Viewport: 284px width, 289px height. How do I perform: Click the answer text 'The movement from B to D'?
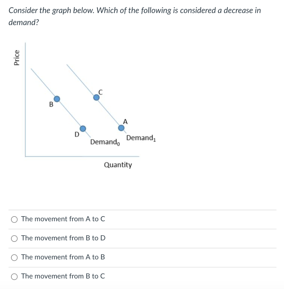click(x=63, y=238)
